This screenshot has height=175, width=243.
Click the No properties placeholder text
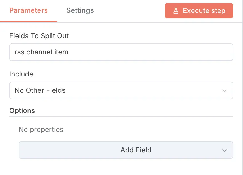(x=41, y=130)
